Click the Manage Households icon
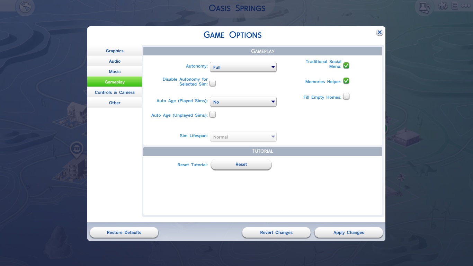Screen dimensions: 473x266 click(x=443, y=6)
